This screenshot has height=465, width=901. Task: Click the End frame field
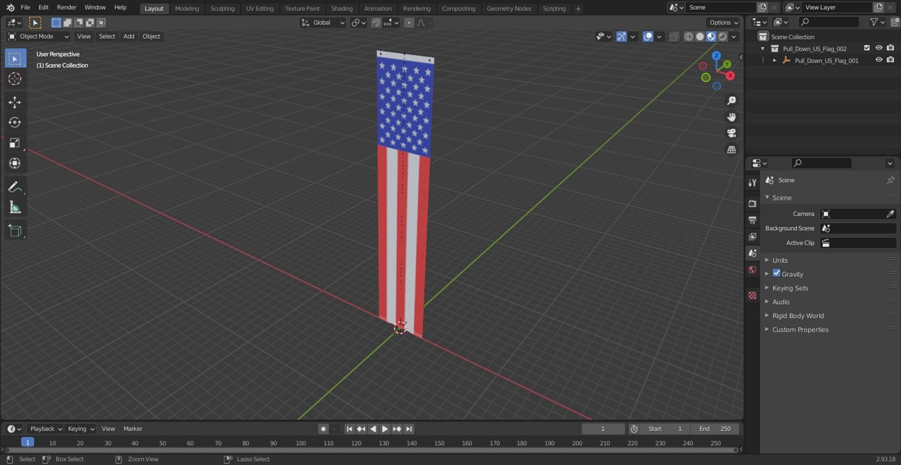tap(715, 429)
